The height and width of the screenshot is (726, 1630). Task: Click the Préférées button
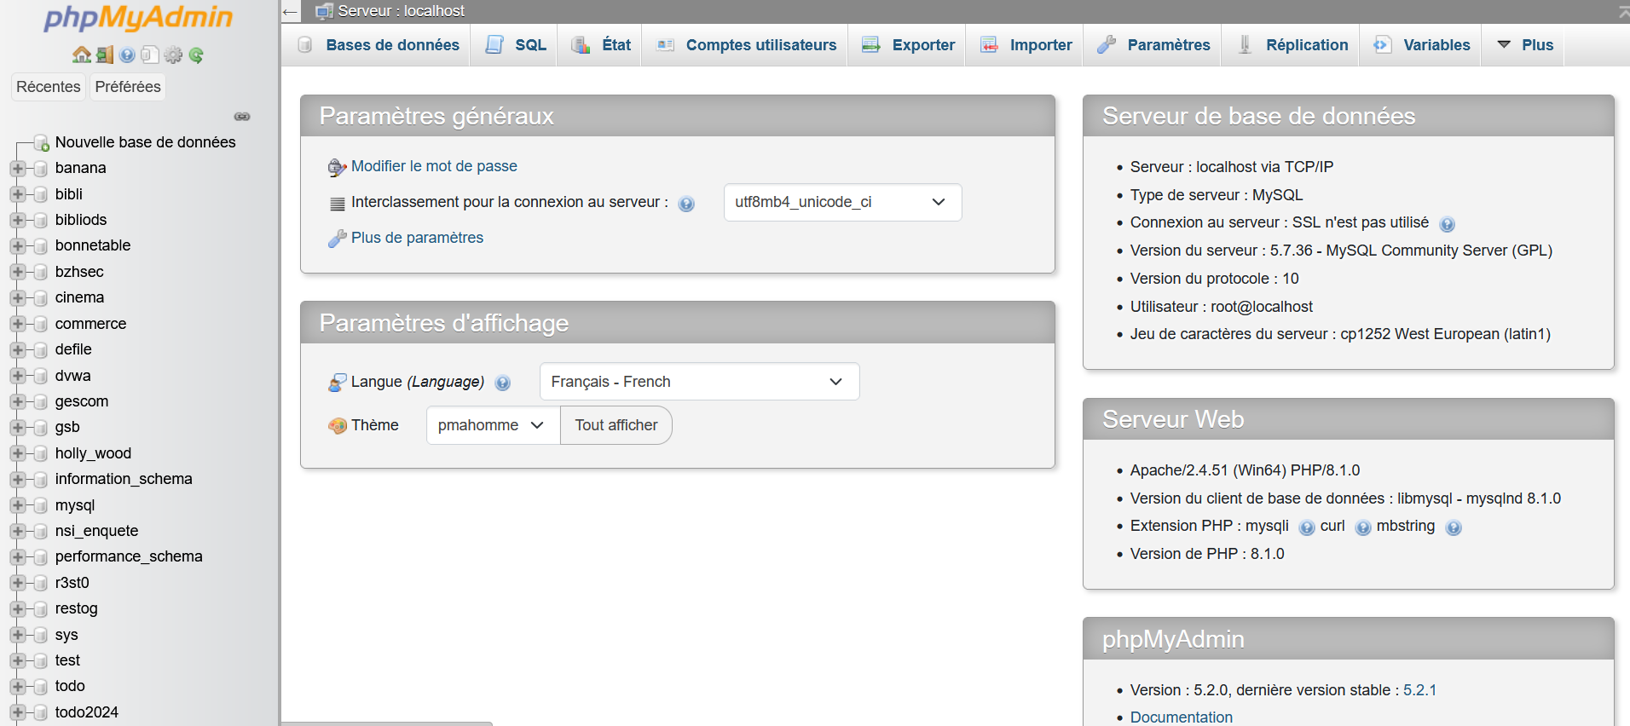coord(128,87)
